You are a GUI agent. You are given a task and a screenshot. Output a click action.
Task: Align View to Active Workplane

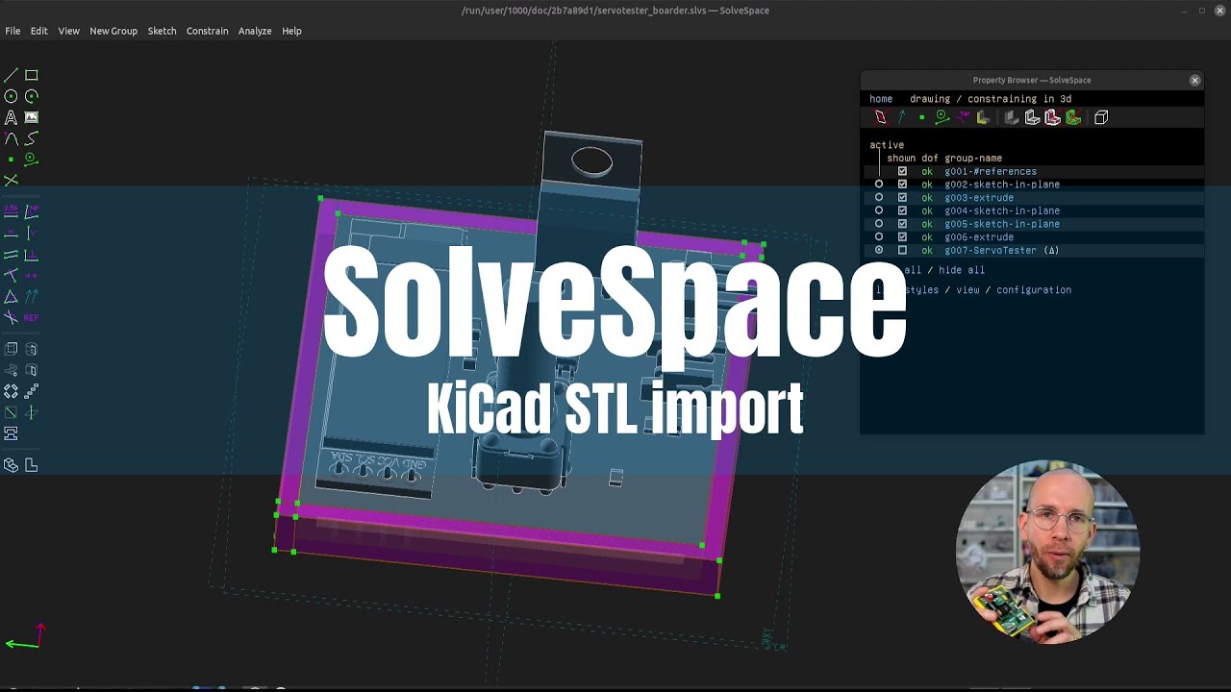[x=32, y=465]
